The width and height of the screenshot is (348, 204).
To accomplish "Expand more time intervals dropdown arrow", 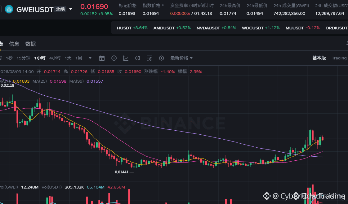I will point(90,58).
